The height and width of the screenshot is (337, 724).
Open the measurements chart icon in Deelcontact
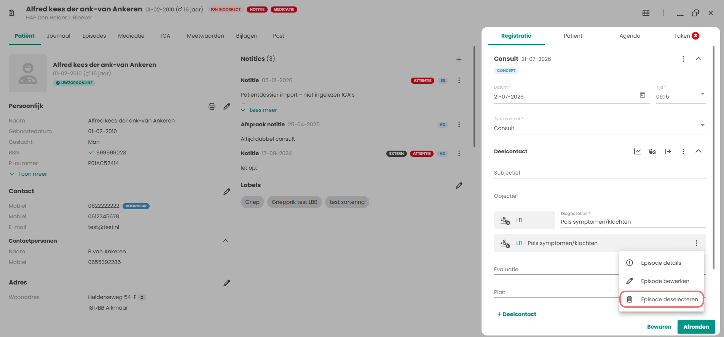coord(638,151)
